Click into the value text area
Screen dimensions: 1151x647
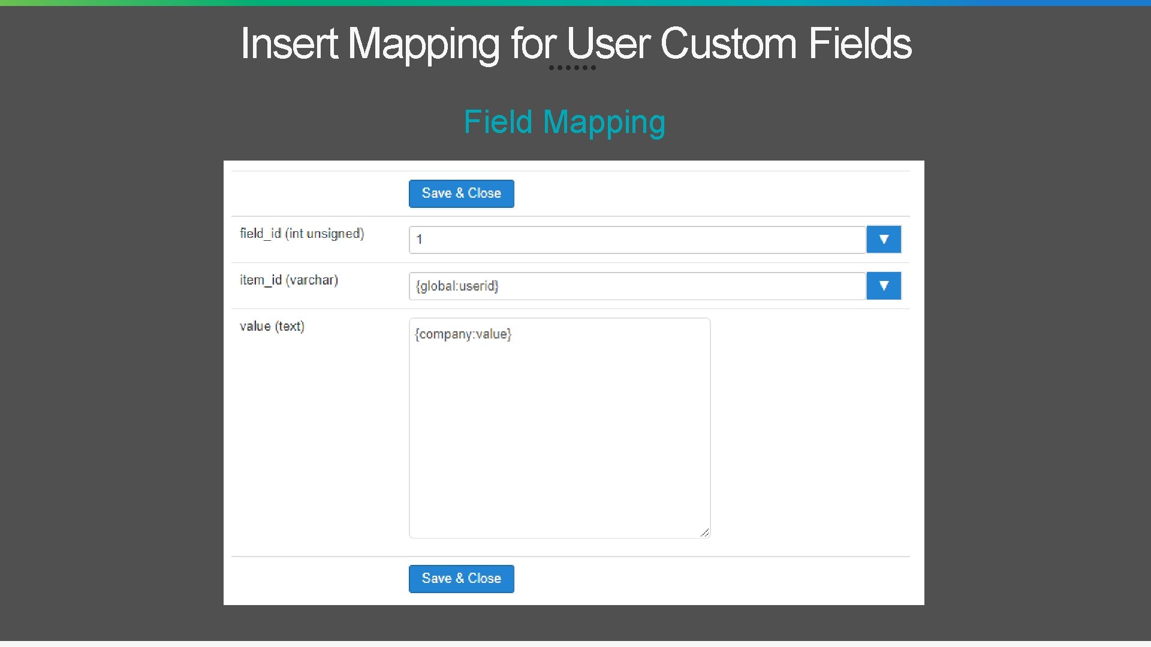(x=559, y=428)
